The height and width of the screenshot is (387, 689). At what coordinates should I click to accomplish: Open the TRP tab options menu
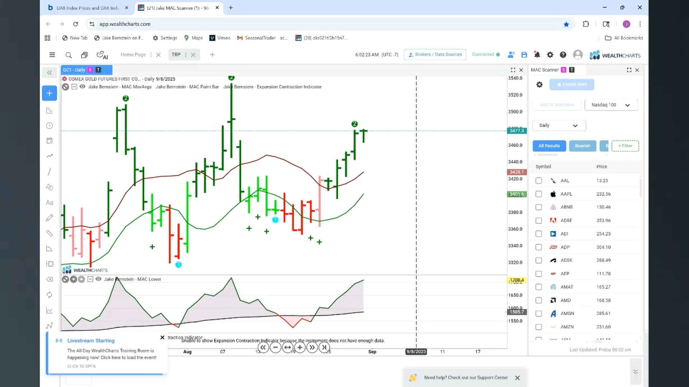tap(186, 55)
